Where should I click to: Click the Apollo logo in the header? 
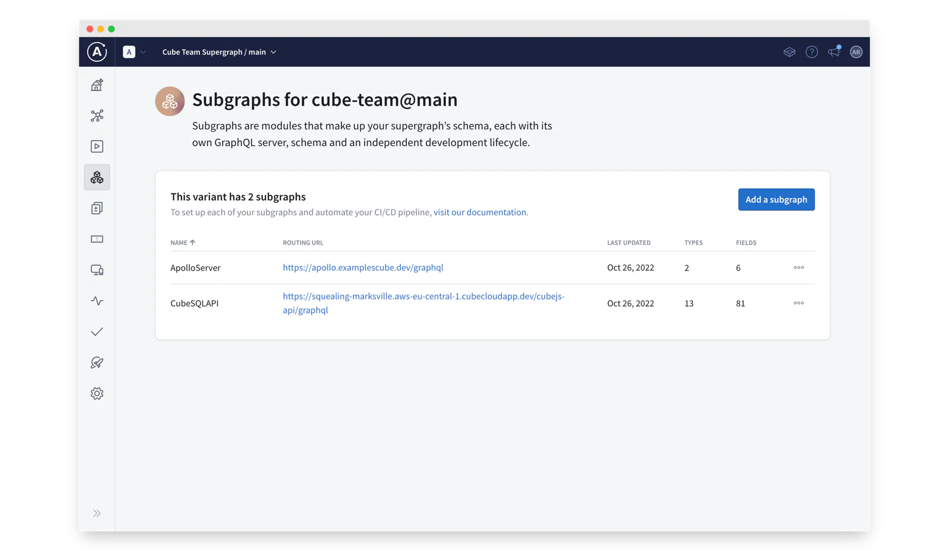pyautogui.click(x=97, y=52)
